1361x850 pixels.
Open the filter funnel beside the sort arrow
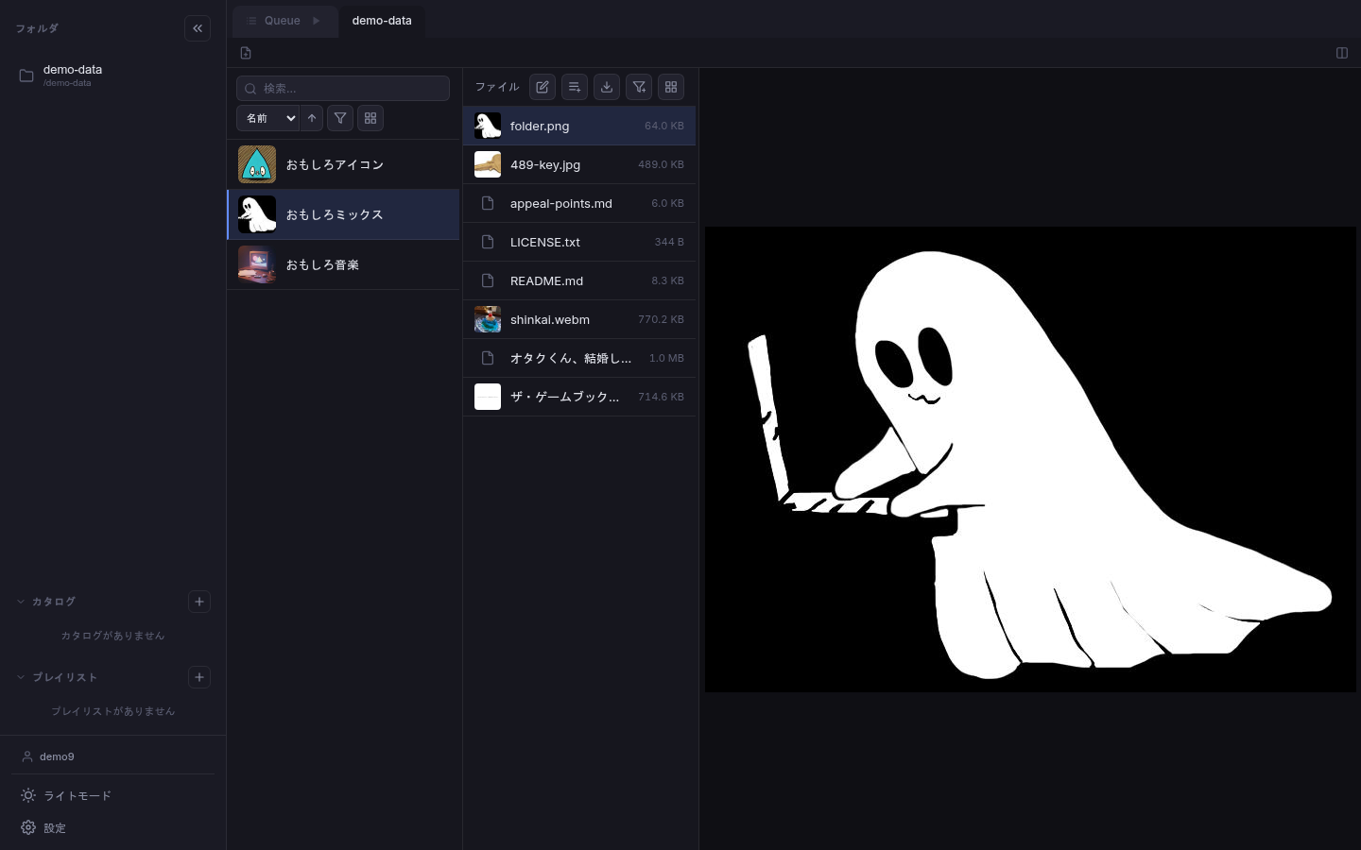click(x=340, y=118)
